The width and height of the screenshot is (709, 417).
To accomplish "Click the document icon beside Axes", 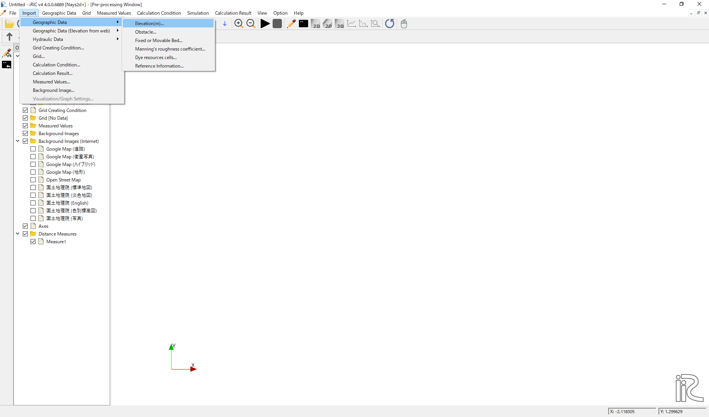I will coord(33,226).
